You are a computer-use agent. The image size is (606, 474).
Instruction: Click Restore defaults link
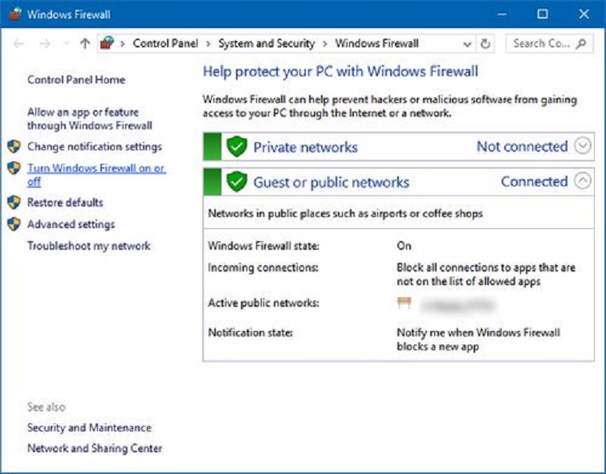click(x=65, y=202)
